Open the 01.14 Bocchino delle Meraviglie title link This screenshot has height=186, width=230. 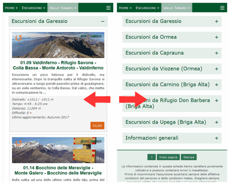[x=58, y=170]
